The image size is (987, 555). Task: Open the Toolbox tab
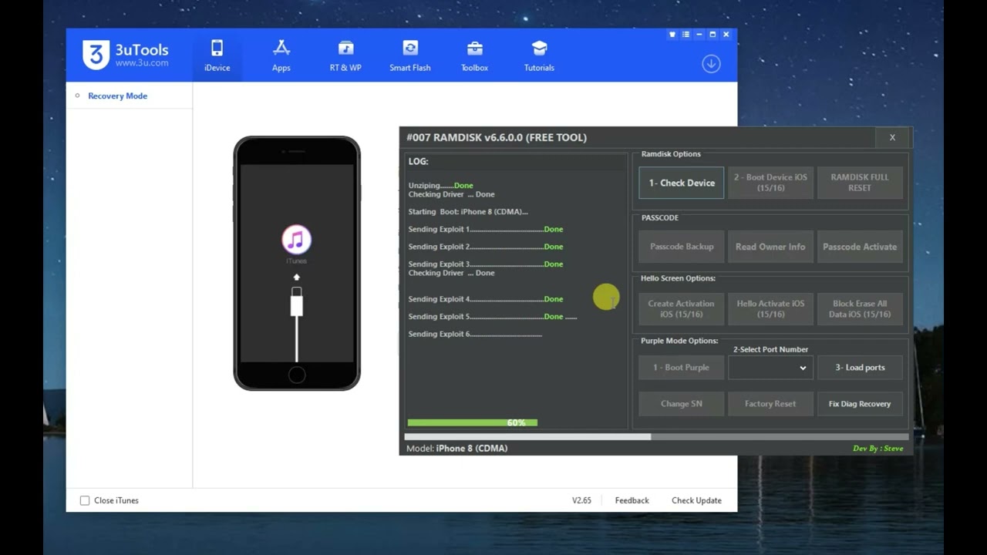pos(474,56)
